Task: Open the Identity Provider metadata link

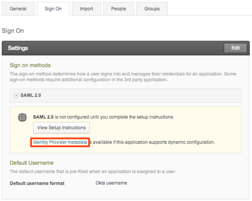Action: tap(60, 142)
